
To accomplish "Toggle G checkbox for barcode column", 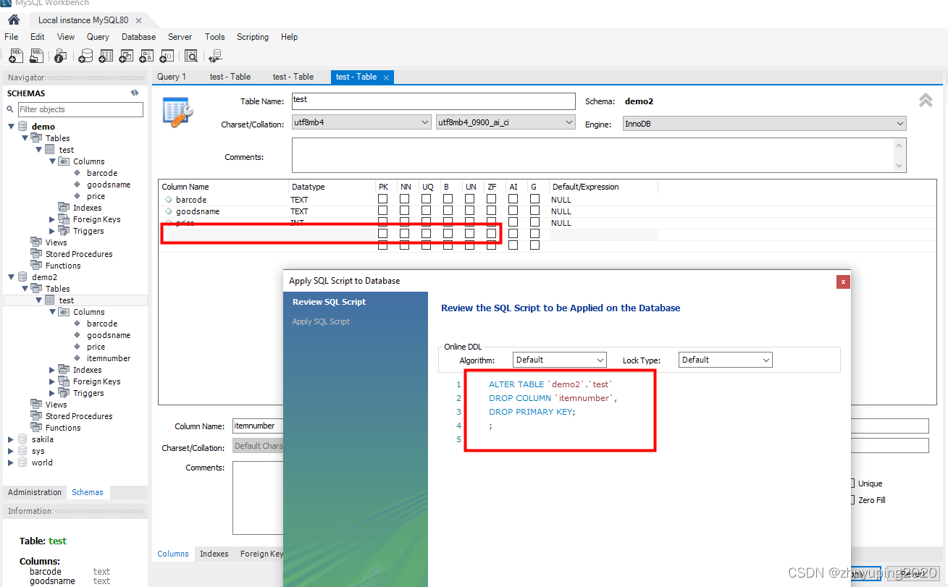I will pyautogui.click(x=534, y=199).
